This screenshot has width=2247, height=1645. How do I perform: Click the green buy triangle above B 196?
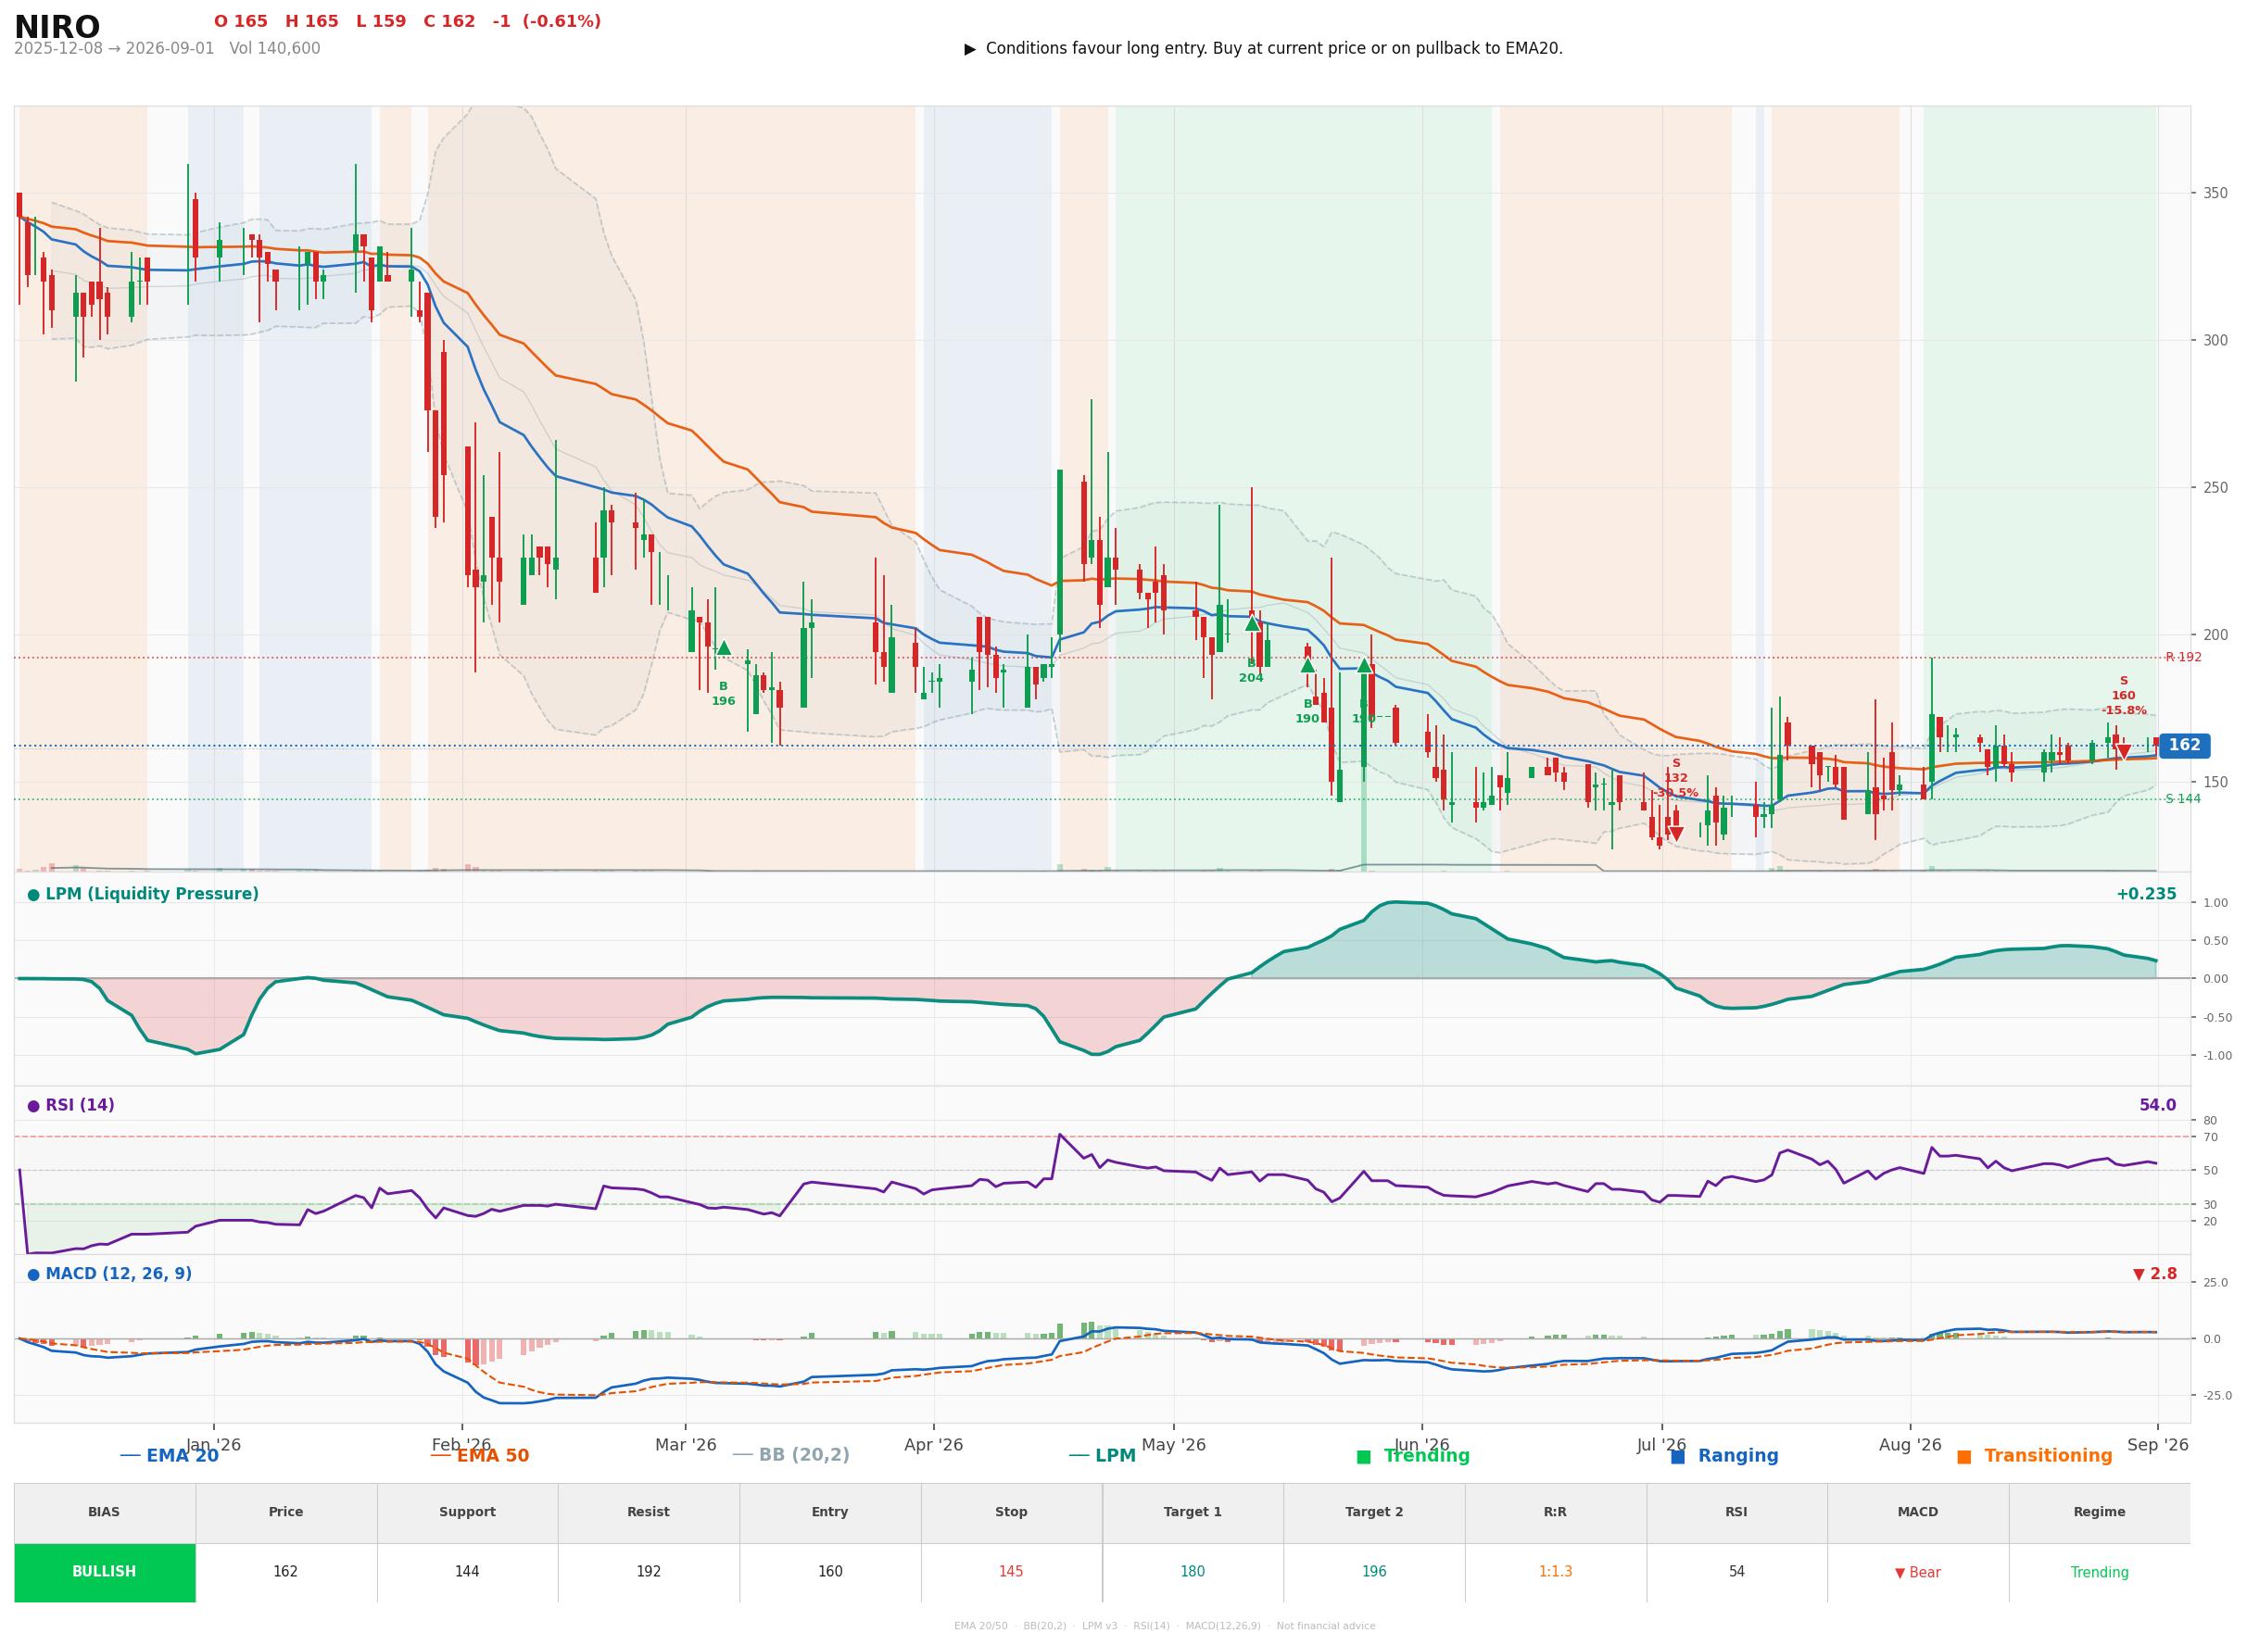point(723,648)
